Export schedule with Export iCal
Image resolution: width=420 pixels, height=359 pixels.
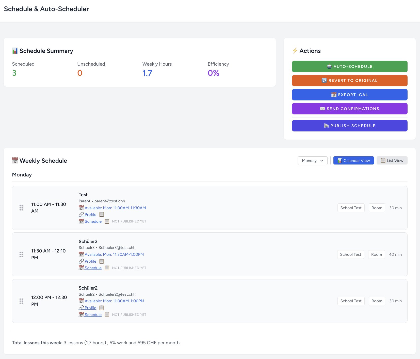tap(349, 95)
